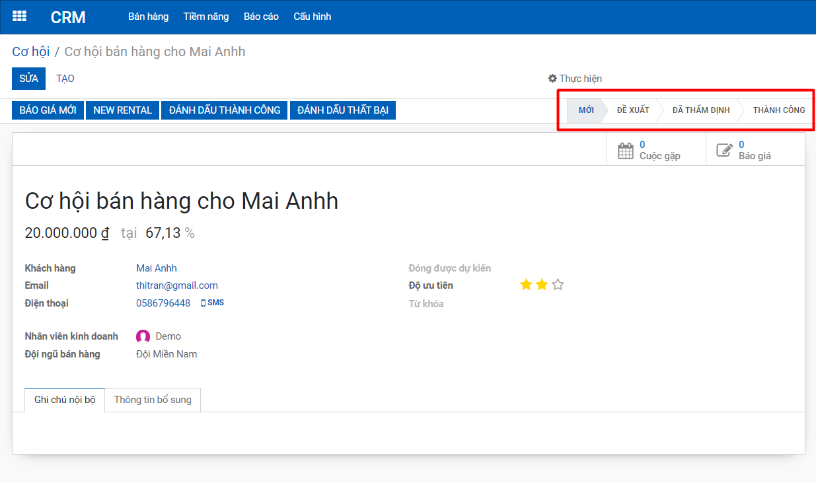Click phone number 0586796448
Screen dimensions: 816x483
click(163, 303)
